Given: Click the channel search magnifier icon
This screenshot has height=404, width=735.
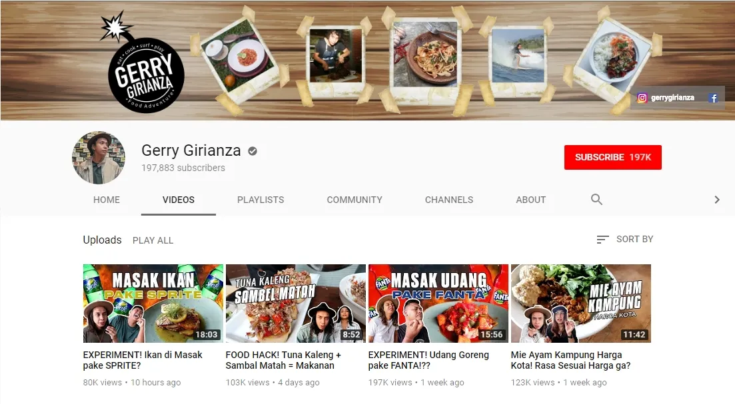Looking at the screenshot, I should (x=596, y=200).
